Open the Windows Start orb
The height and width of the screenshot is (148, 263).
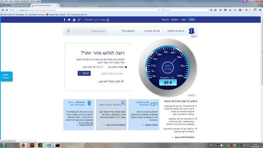(4, 145)
